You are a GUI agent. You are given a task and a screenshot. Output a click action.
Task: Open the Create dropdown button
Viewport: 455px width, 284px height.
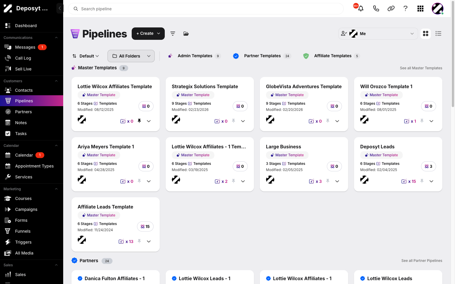coord(148,34)
